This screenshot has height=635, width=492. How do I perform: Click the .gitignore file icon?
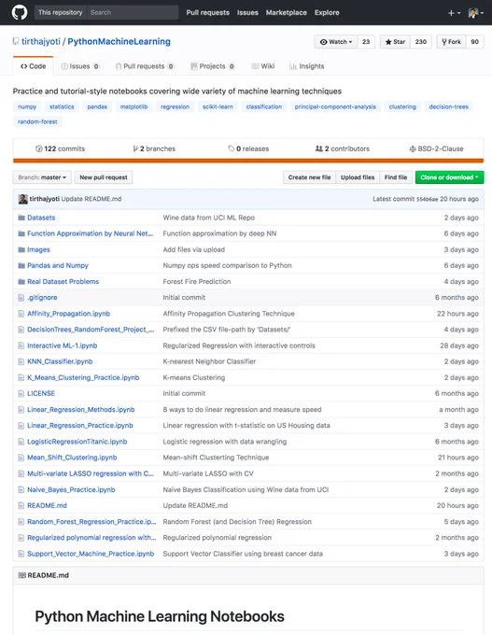[21, 298]
